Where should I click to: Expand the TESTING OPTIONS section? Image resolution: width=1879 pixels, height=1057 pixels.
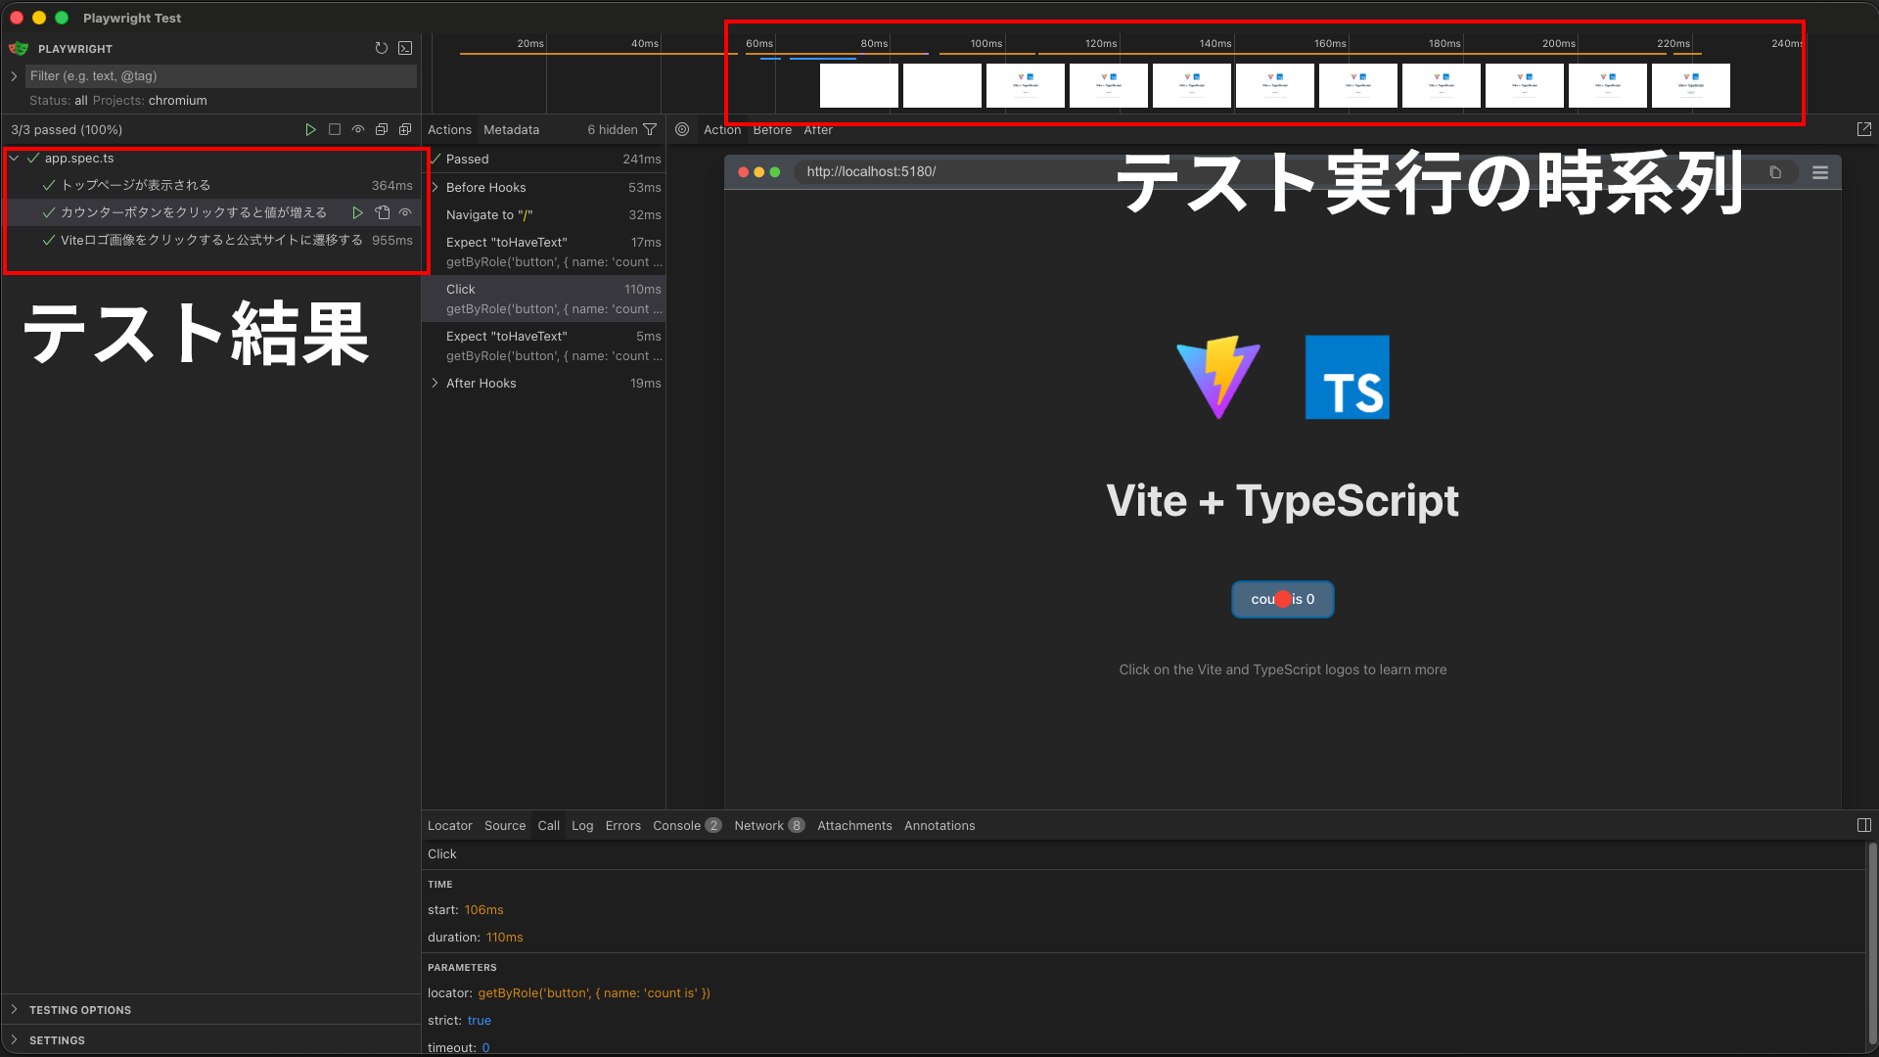pos(15,1009)
